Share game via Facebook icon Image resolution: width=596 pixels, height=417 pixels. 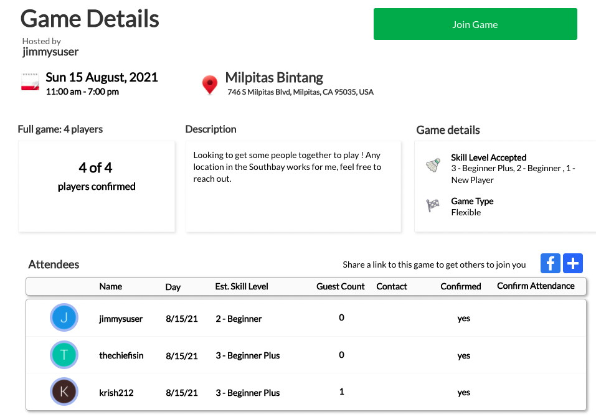(551, 263)
